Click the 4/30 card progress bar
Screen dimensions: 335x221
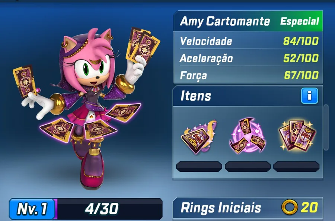109,209
